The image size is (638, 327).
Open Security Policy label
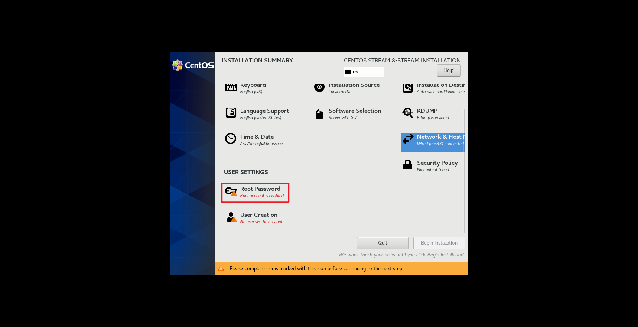pos(437,163)
